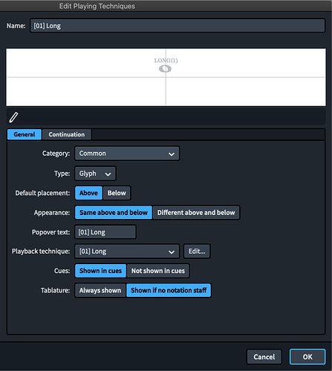Switch to the Continuation tab

tap(67, 134)
